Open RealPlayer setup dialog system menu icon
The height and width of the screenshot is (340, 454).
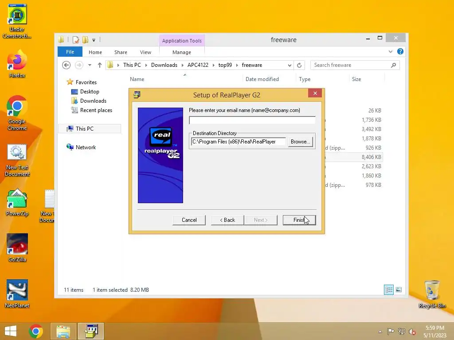coord(137,95)
